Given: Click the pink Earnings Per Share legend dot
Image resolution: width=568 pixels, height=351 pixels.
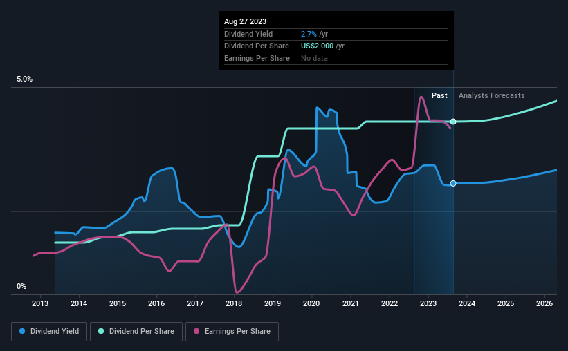Looking at the screenshot, I should click(196, 331).
